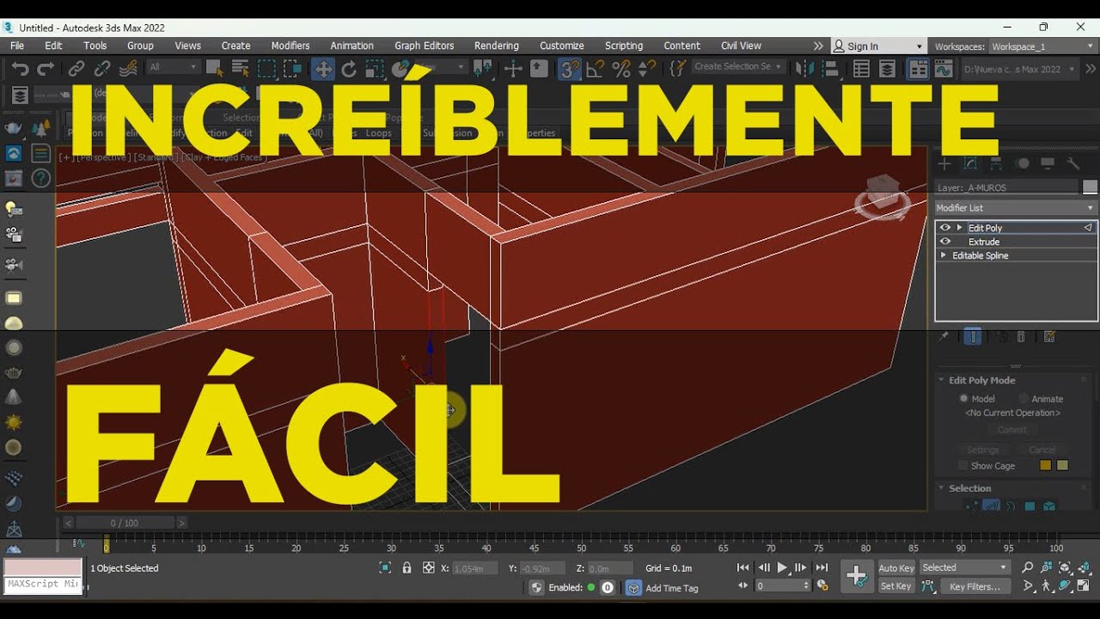This screenshot has width=1100, height=619.
Task: Toggle the 3D Snaps icon
Action: 569,70
